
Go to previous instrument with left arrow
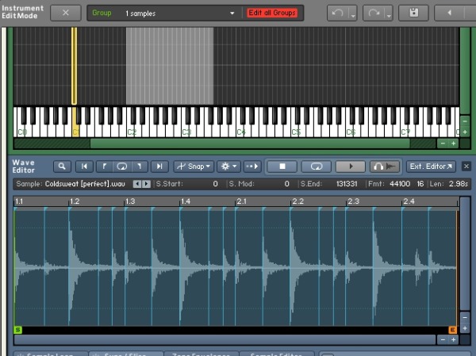pos(449,13)
